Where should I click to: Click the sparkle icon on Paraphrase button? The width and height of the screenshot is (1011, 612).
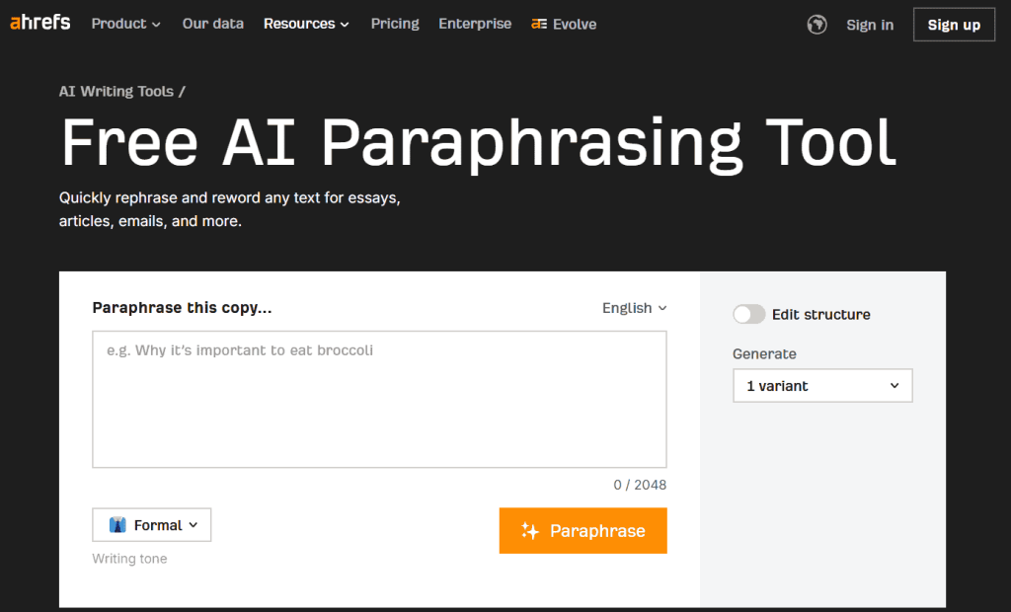(530, 531)
